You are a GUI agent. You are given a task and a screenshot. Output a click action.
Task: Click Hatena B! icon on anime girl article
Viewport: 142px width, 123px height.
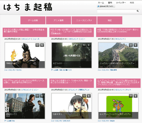(x=84, y=96)
